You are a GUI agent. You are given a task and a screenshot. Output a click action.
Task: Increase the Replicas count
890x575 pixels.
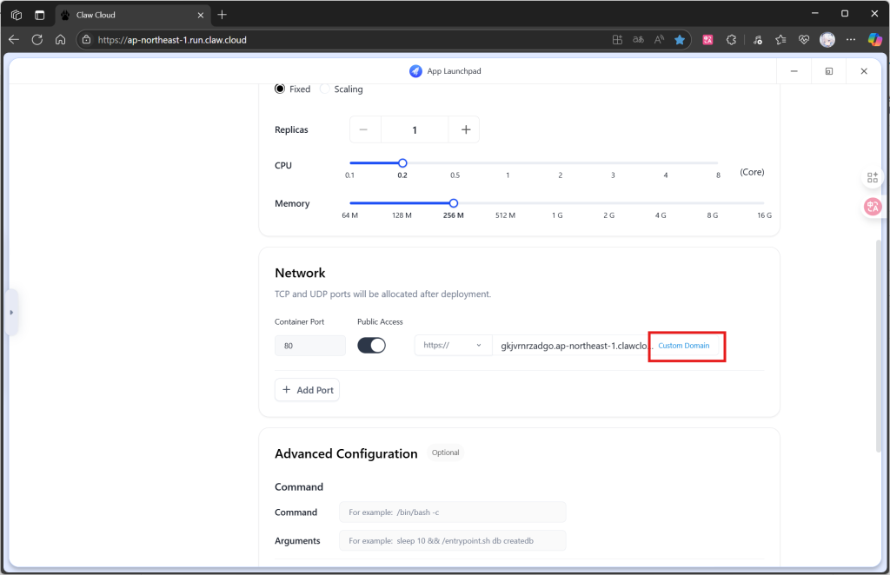click(466, 130)
